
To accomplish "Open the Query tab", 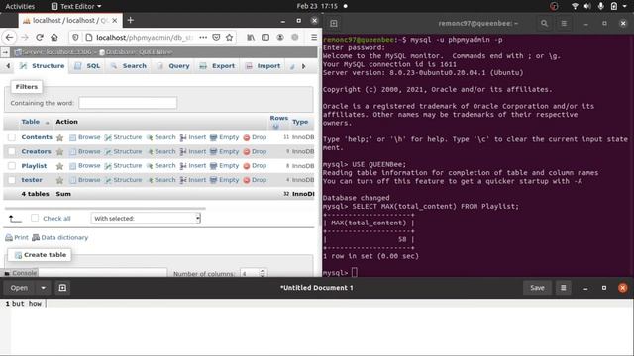I will 173,66.
